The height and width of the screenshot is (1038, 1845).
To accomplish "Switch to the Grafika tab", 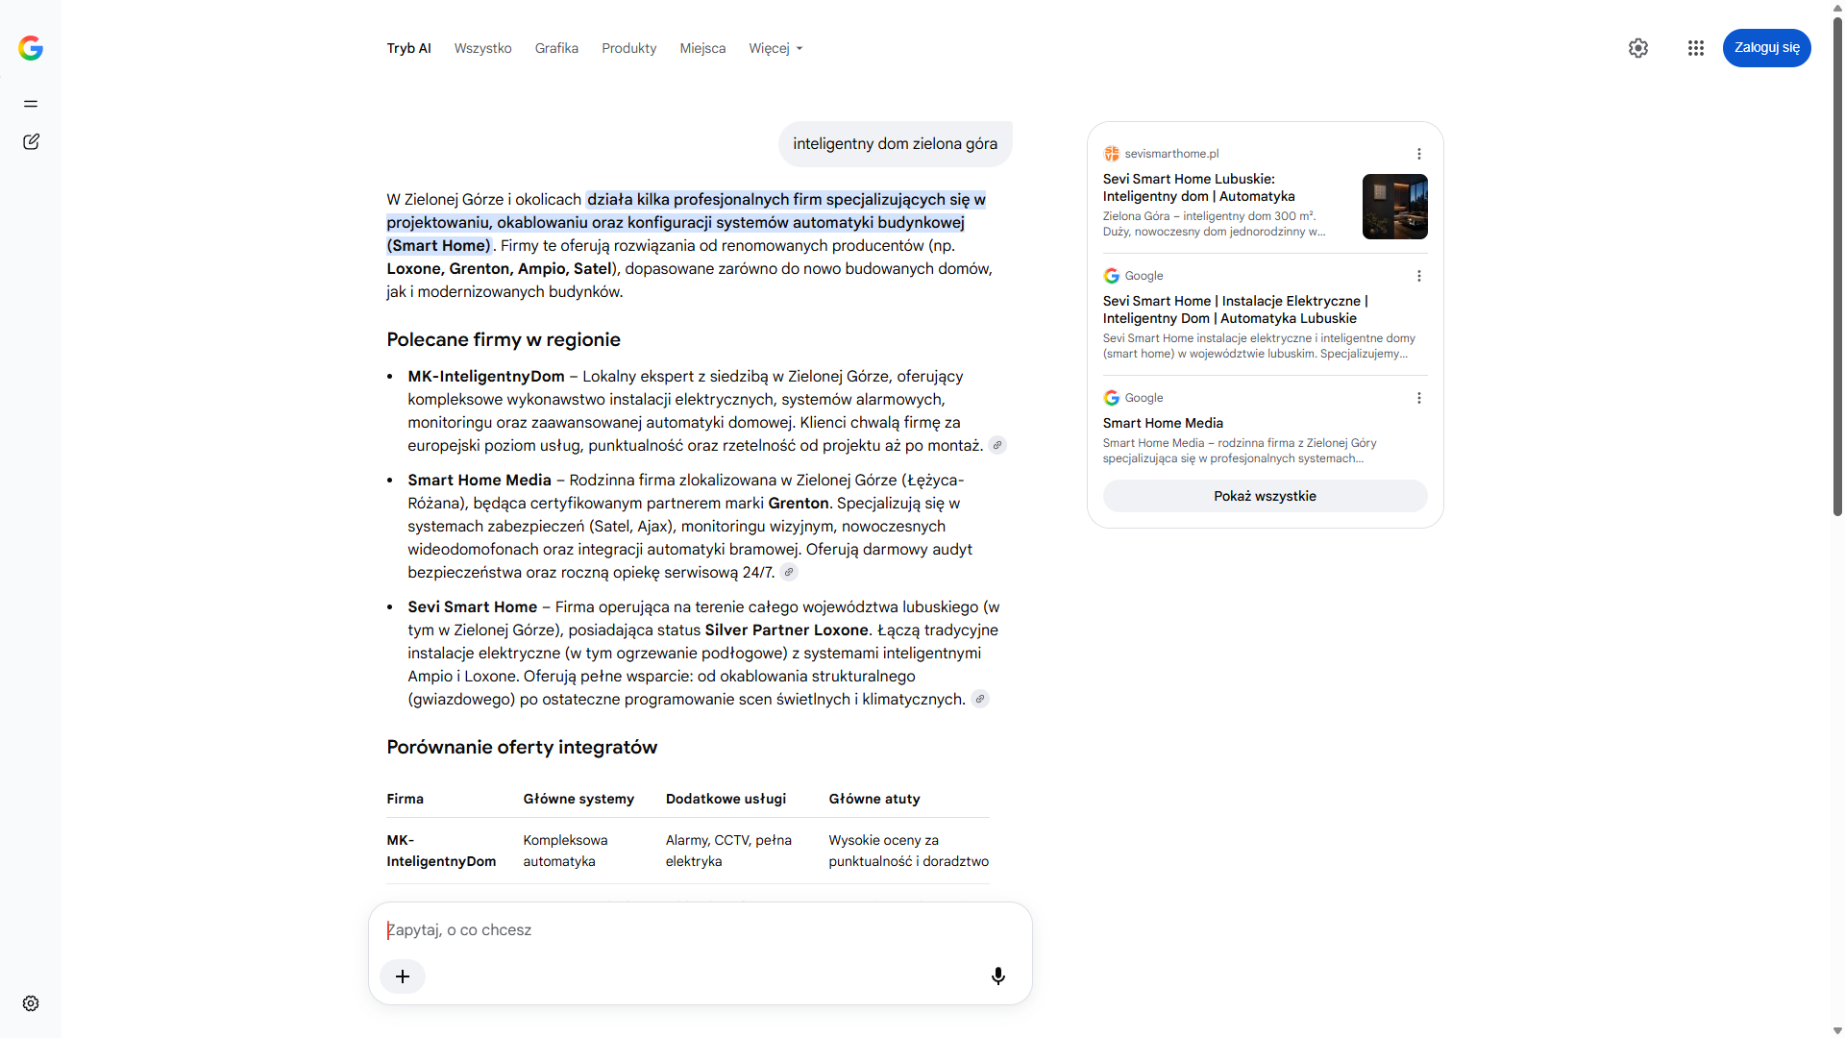I will coord(556,48).
